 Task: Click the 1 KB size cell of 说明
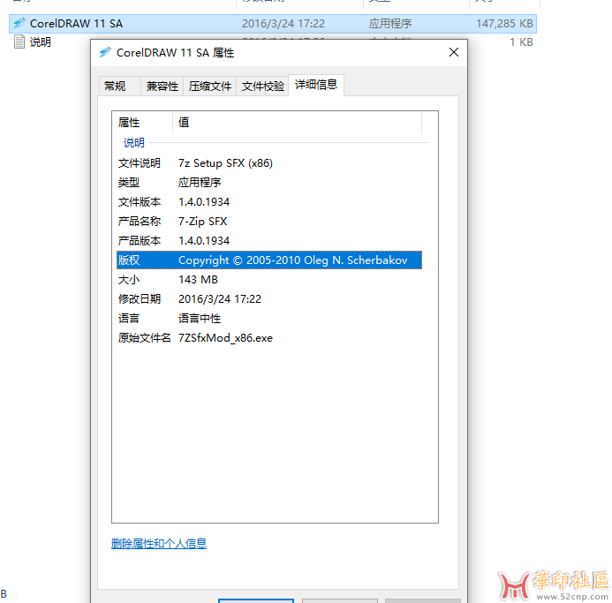(521, 41)
